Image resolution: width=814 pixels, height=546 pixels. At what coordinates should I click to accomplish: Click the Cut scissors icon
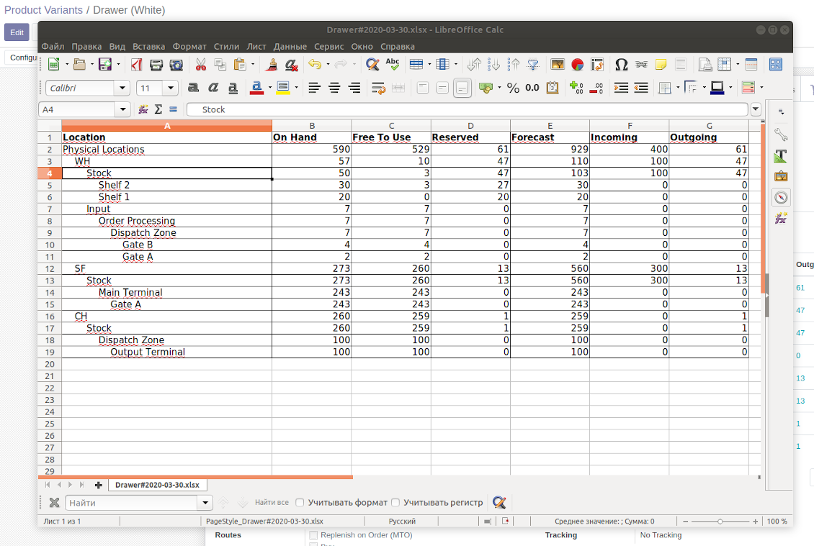click(x=200, y=64)
